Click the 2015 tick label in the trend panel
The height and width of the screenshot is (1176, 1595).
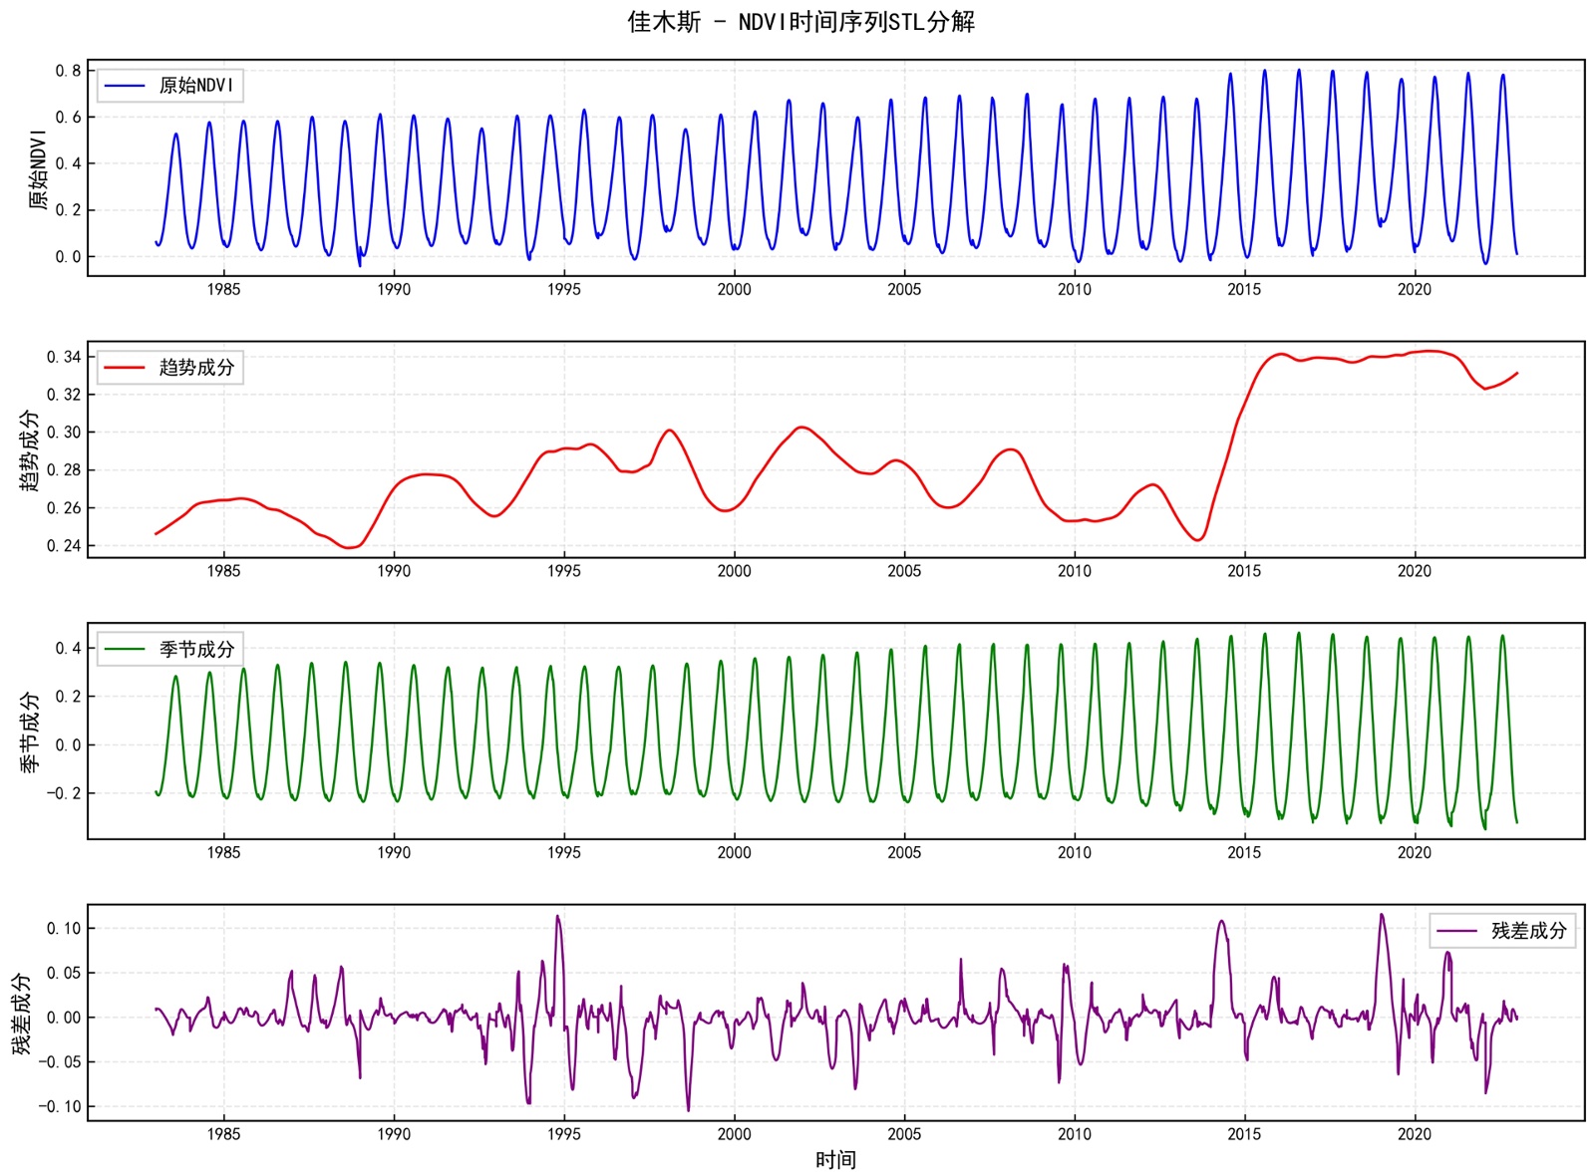point(1244,571)
